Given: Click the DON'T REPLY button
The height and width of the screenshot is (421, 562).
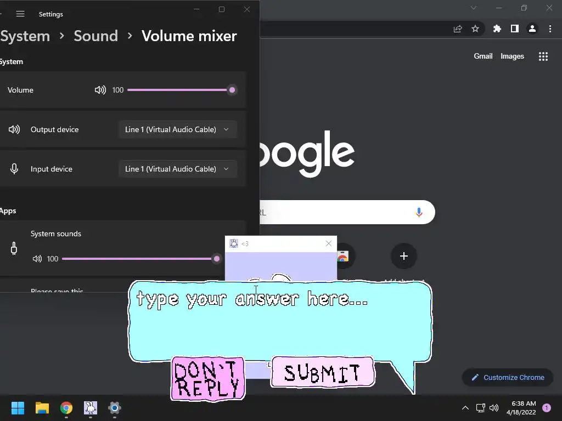Looking at the screenshot, I should [x=207, y=378].
